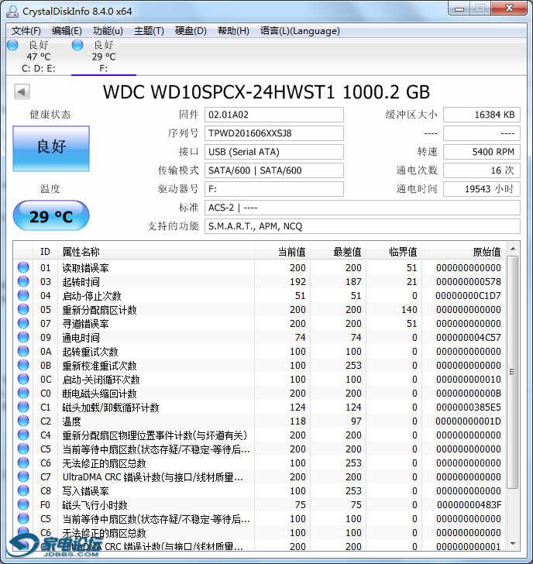
Task: Open the 编辑(E) menu
Action: click(x=67, y=31)
